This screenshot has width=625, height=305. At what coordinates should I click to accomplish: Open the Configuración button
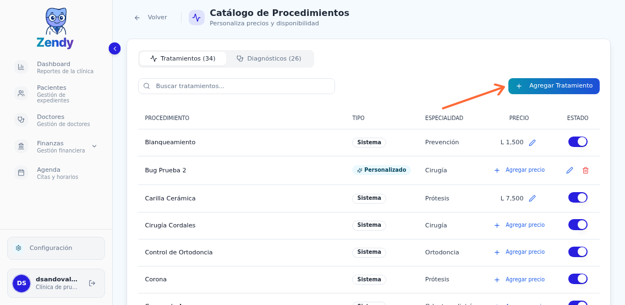[56, 248]
